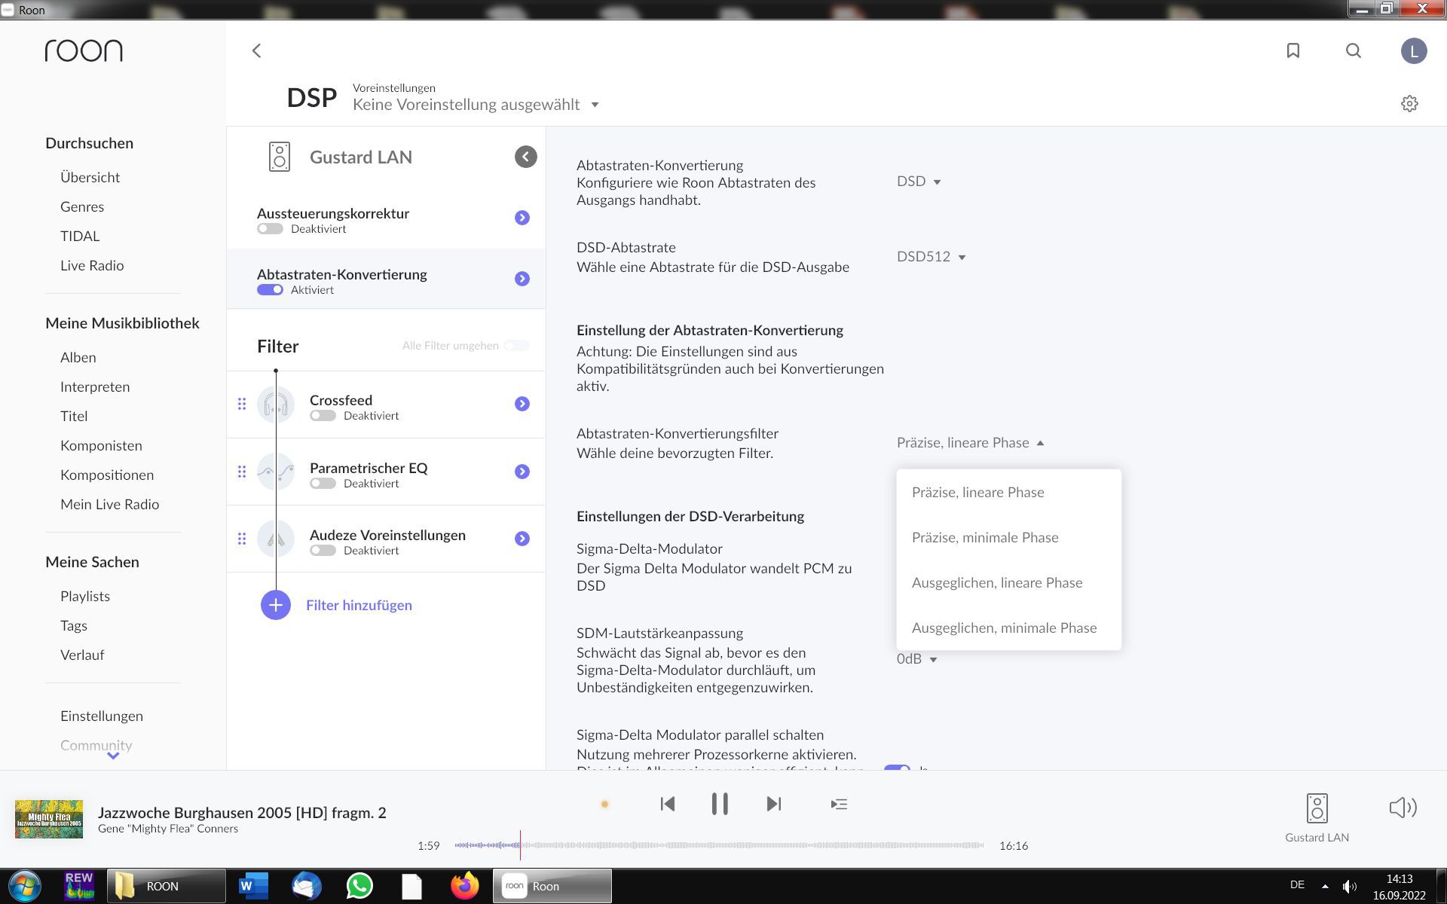The width and height of the screenshot is (1447, 904).
Task: Open Windows Start button
Action: (x=24, y=886)
